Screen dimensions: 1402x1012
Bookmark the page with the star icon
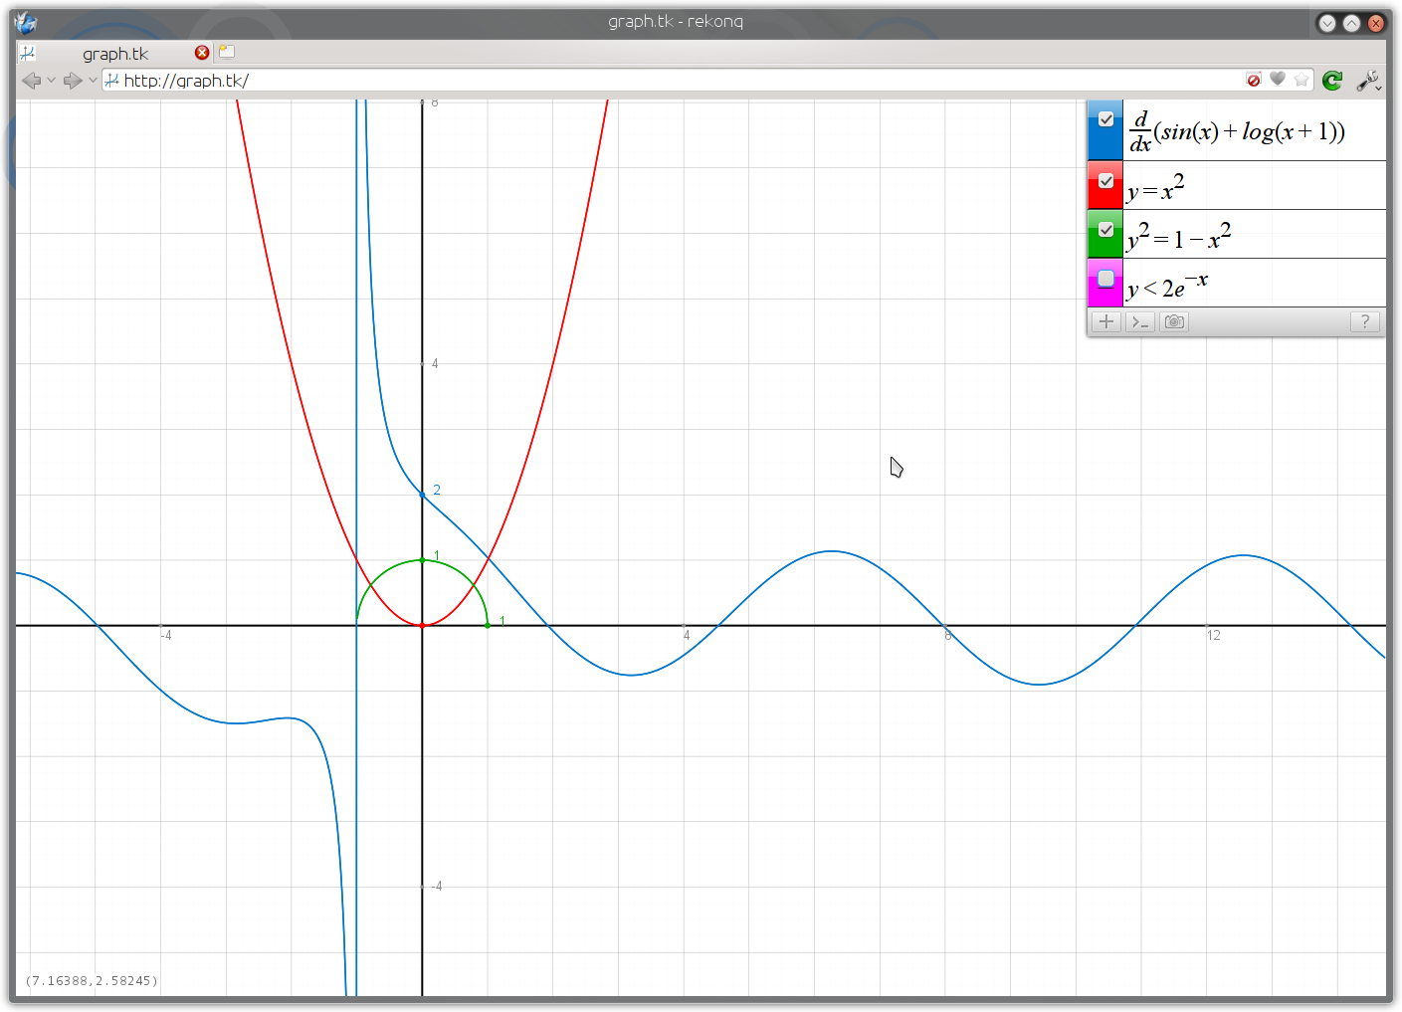point(1302,80)
